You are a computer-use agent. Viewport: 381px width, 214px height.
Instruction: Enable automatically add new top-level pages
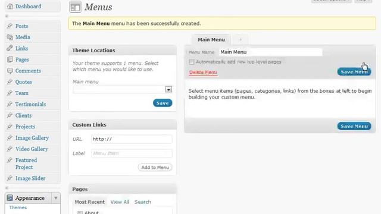coord(192,62)
